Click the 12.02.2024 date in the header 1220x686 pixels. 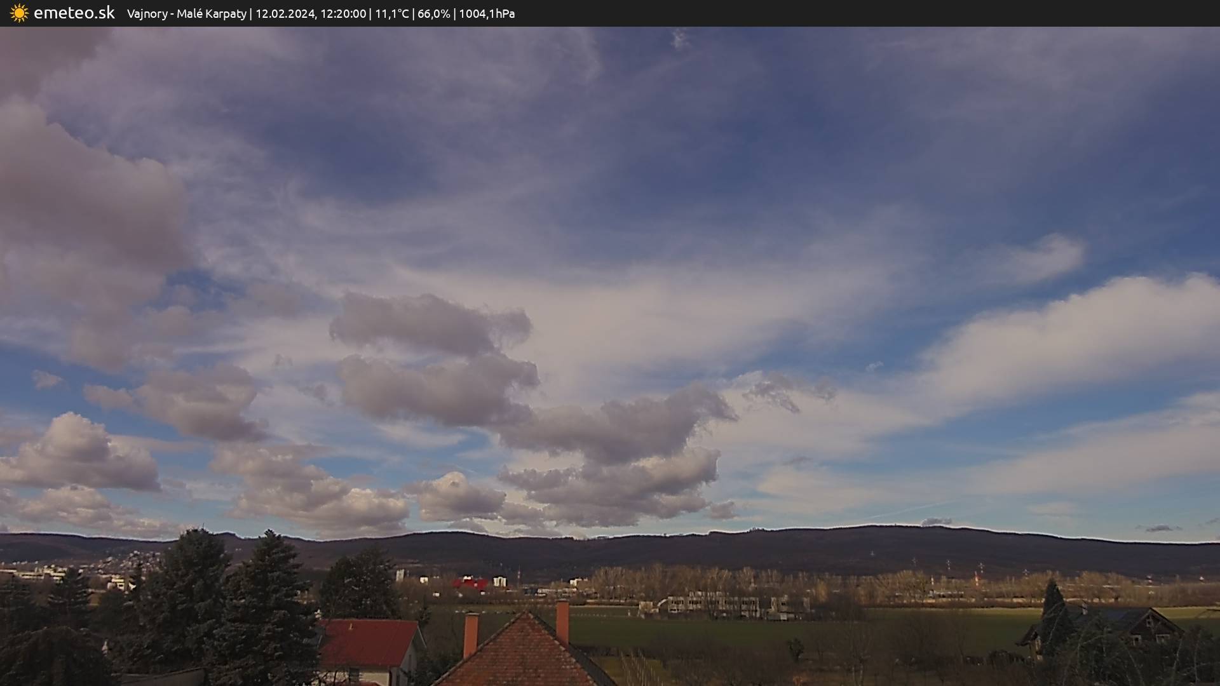point(285,13)
